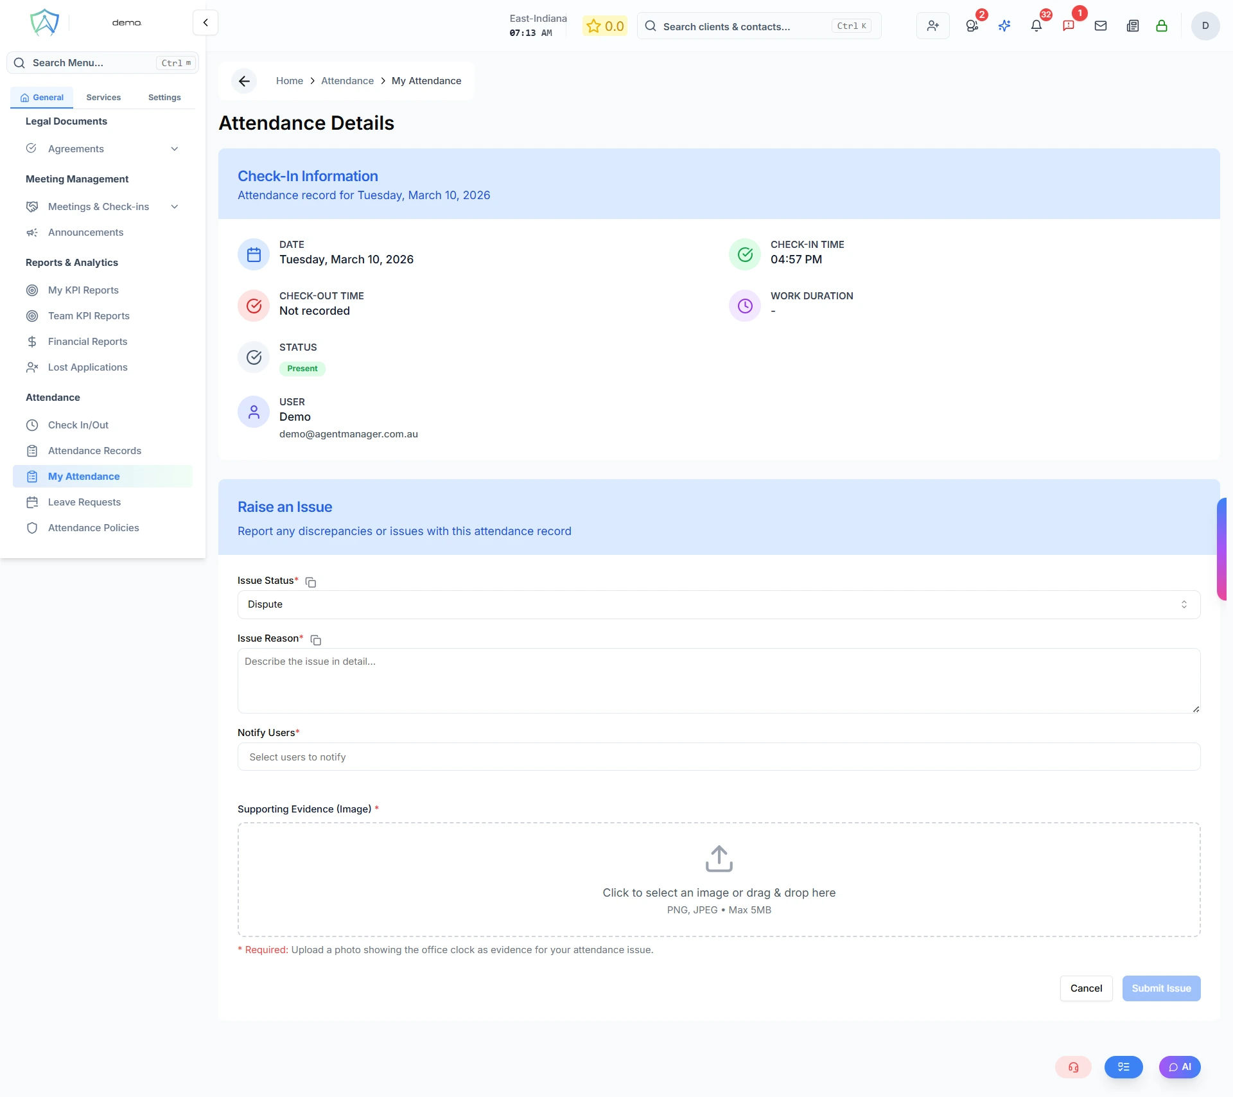Open the Issue Status Dispute dropdown
1233x1097 pixels.
pos(719,604)
